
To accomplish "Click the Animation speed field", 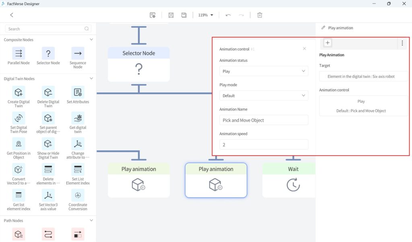I will point(264,144).
